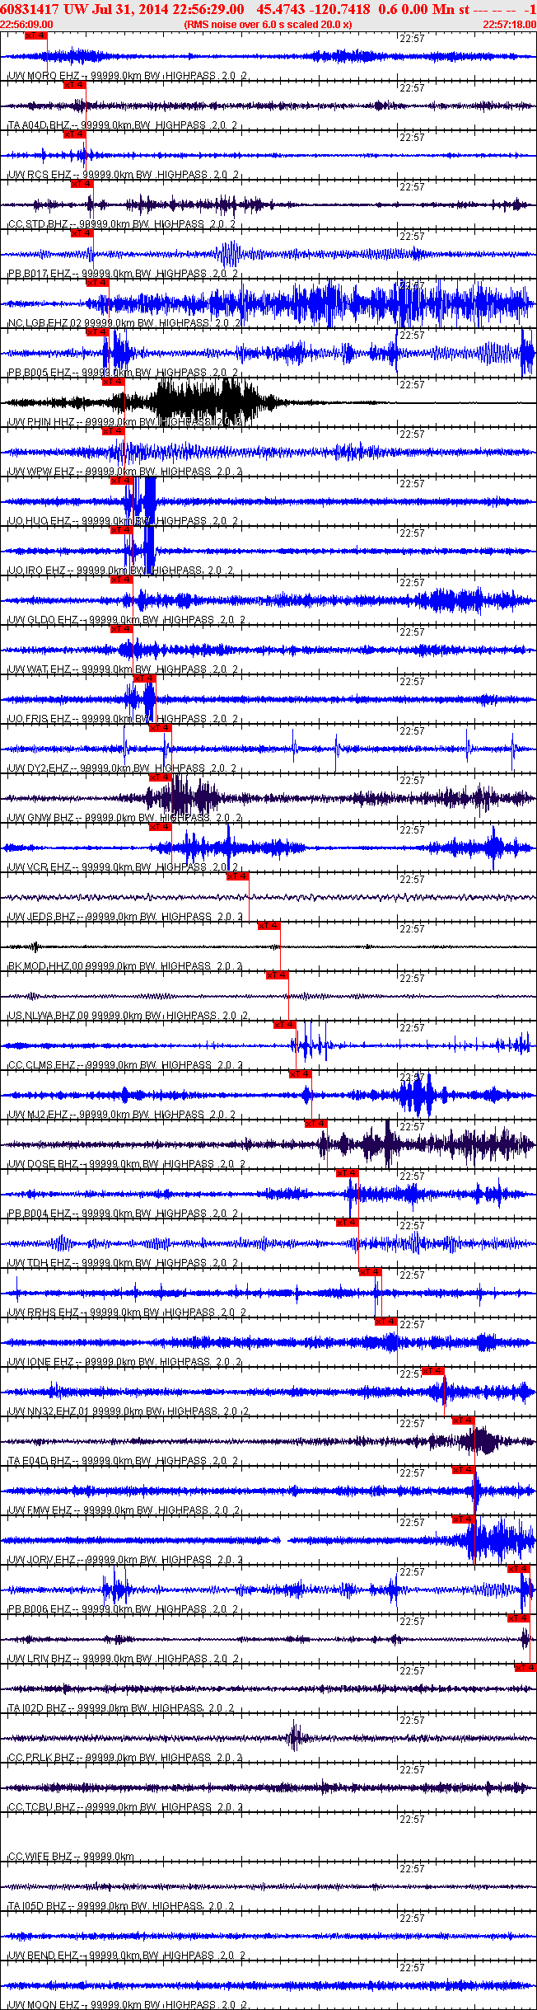The height and width of the screenshot is (2010, 537).
Task: Select the BK MOD HHZ 00 label
Action: (46, 966)
